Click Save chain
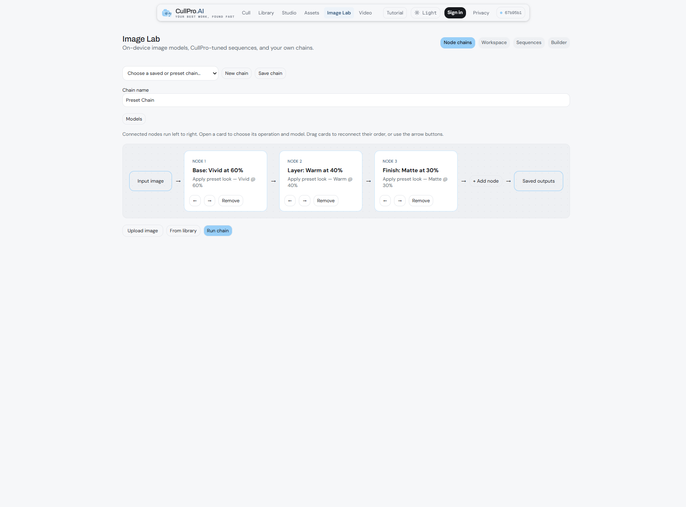This screenshot has width=686, height=507. pyautogui.click(x=270, y=73)
